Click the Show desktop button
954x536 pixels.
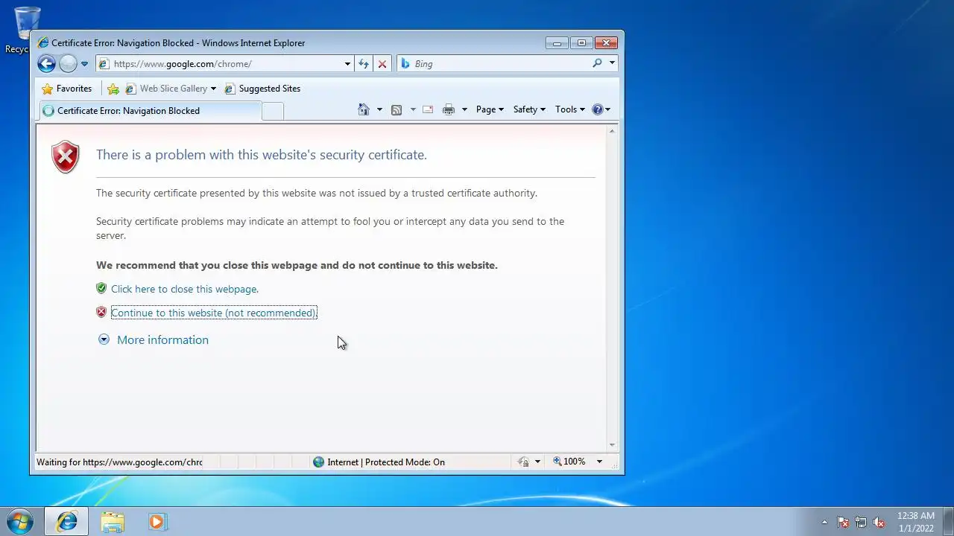(948, 522)
